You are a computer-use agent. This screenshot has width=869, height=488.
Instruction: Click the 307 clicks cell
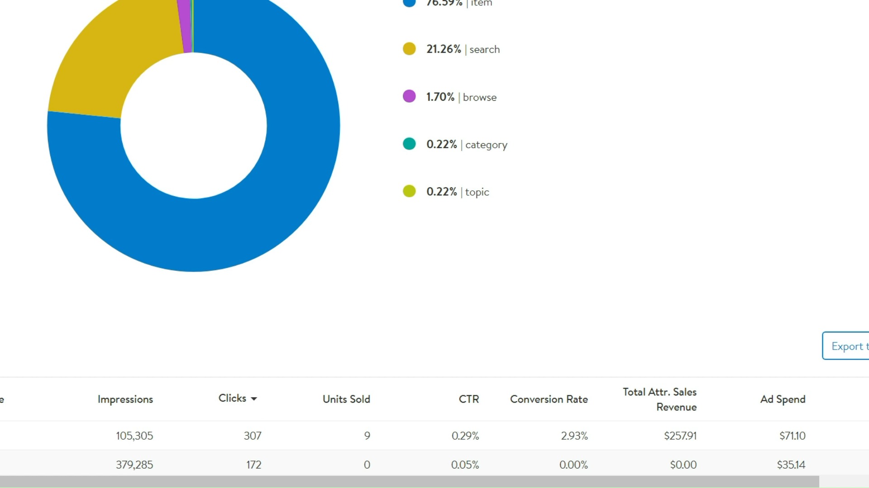[x=253, y=436]
